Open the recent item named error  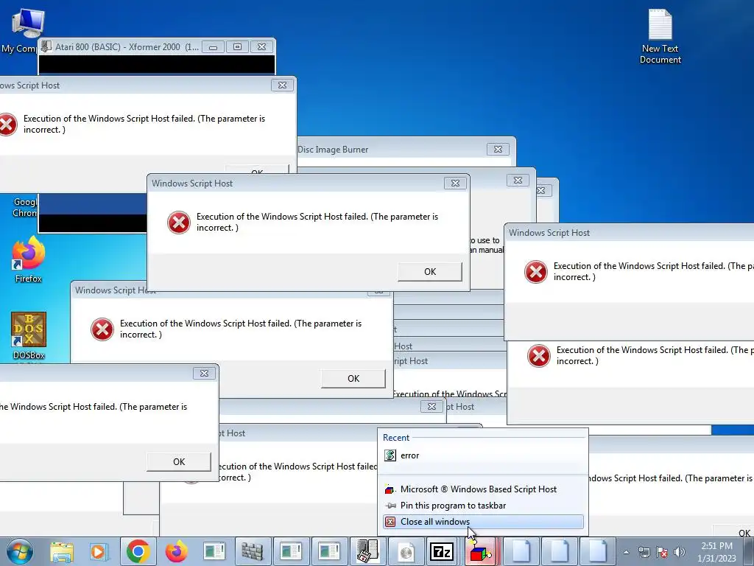click(483, 455)
